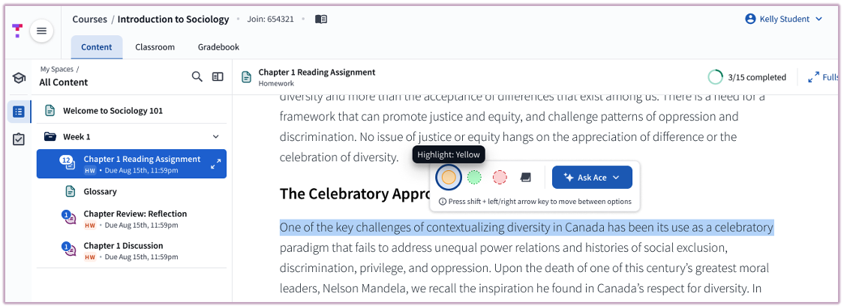Open the Kelly Student account dropdown
The width and height of the screenshot is (844, 308).
[x=784, y=19]
